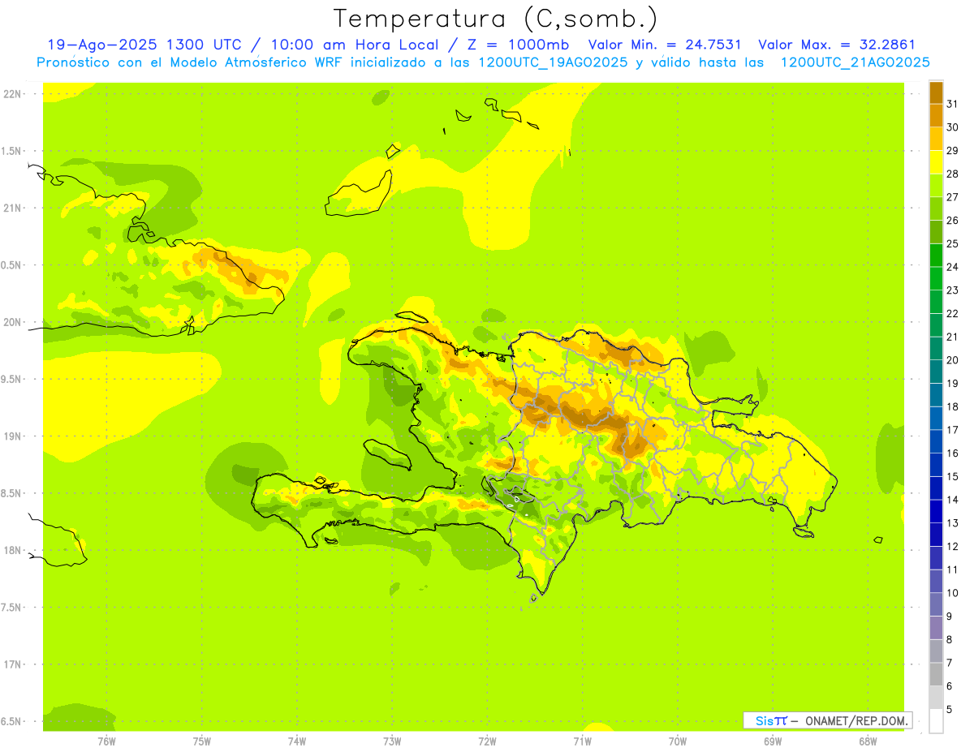This screenshot has width=974, height=752.
Task: Click the 72W longitude label
Action: [x=488, y=741]
